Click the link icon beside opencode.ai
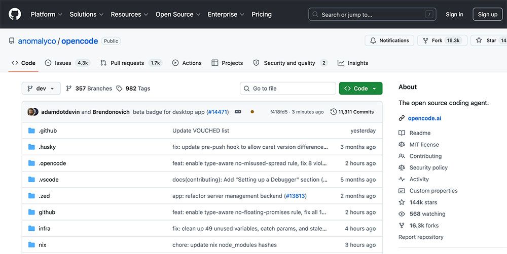Image resolution: width=507 pixels, height=254 pixels. click(402, 118)
